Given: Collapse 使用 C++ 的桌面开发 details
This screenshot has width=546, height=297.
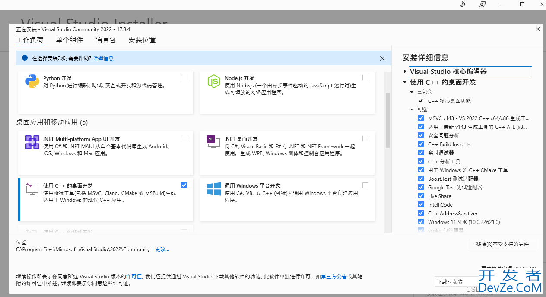Looking at the screenshot, I should click(x=405, y=82).
